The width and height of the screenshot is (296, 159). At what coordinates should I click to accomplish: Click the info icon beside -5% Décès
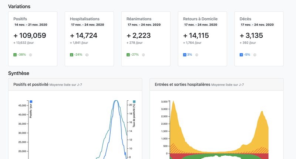point(255,55)
